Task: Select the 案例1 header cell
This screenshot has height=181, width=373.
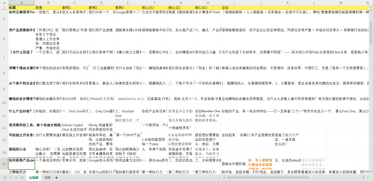Action: click(x=75, y=7)
